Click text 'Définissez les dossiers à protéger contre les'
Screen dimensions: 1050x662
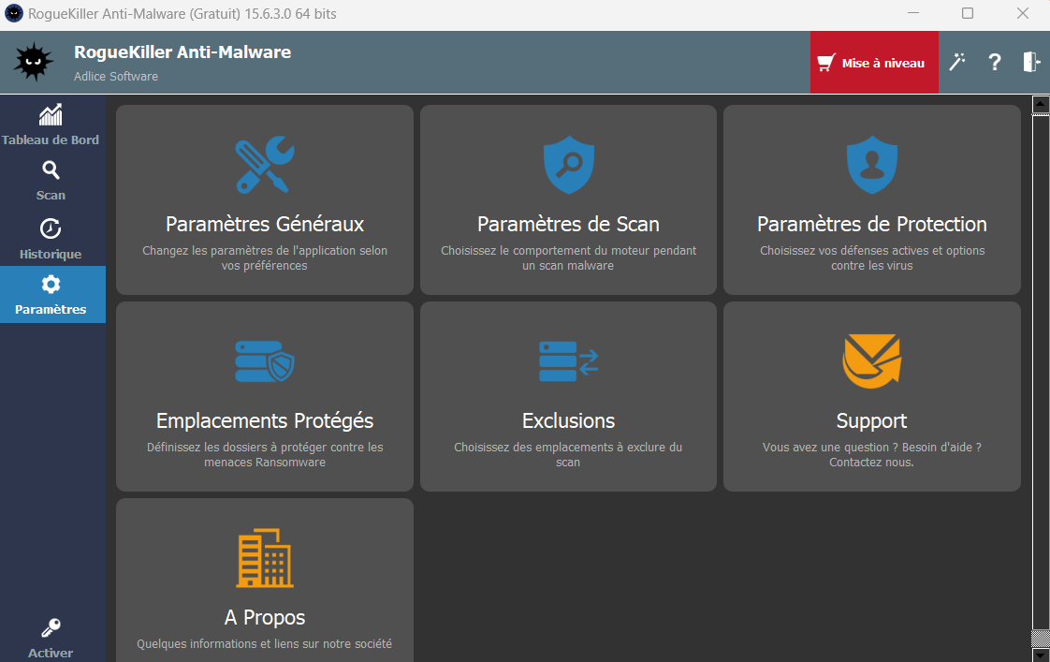click(265, 447)
